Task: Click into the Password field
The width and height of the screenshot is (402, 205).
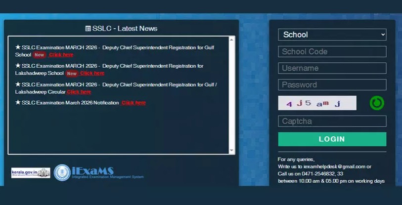Action: pos(332,84)
